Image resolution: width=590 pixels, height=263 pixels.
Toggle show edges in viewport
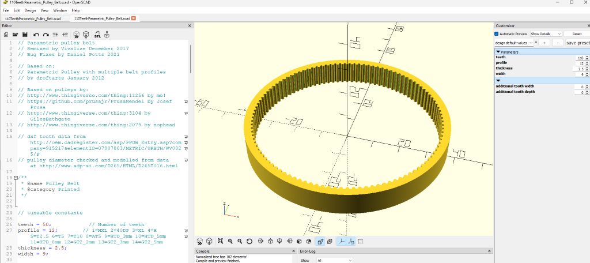[x=360, y=241]
